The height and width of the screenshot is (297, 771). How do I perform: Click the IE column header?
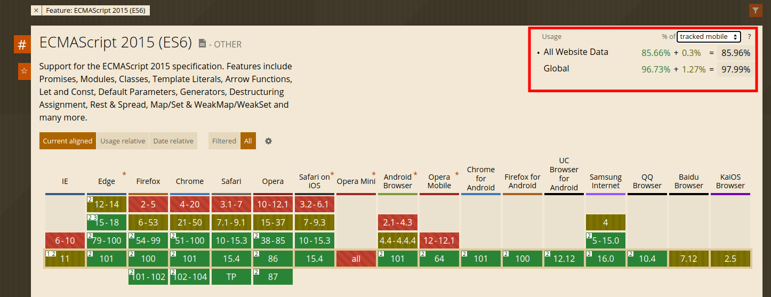coord(65,181)
